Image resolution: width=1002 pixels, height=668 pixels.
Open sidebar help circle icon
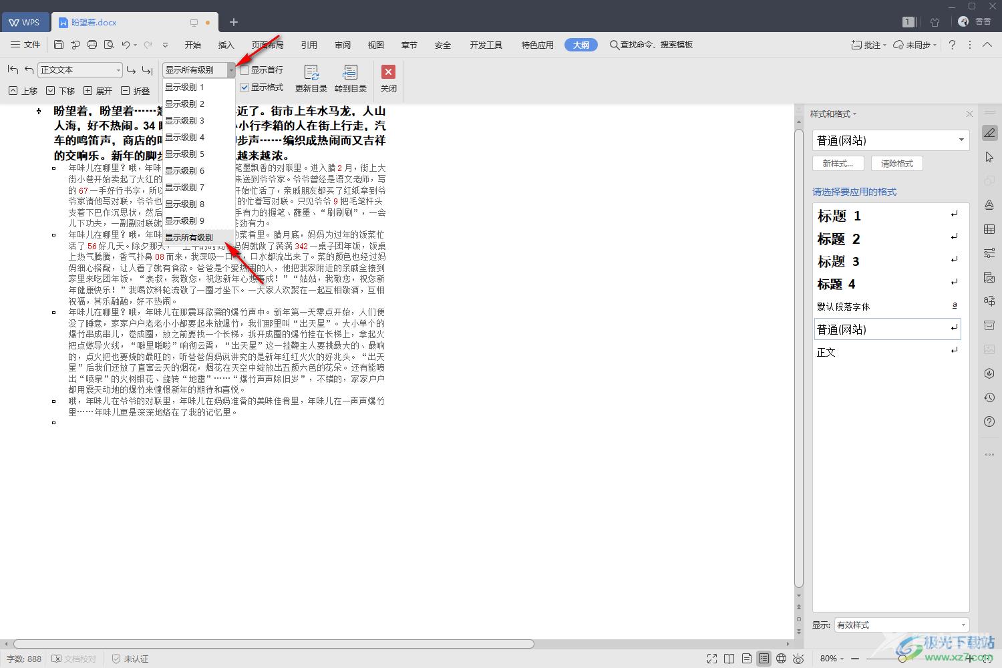pyautogui.click(x=989, y=422)
